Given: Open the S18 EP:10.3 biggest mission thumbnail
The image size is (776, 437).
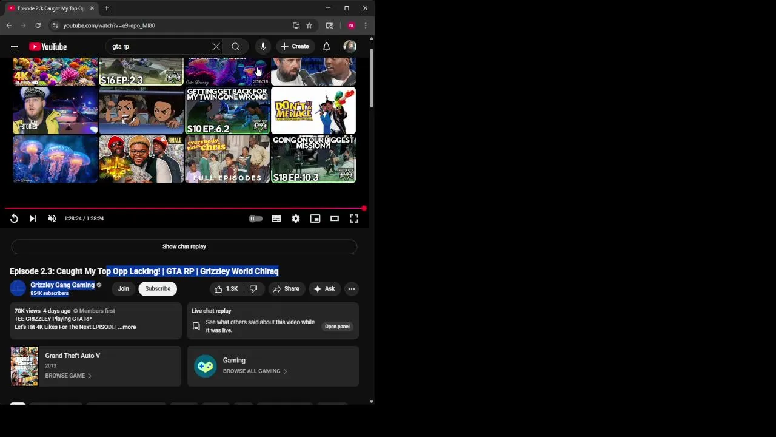Looking at the screenshot, I should pyautogui.click(x=313, y=159).
